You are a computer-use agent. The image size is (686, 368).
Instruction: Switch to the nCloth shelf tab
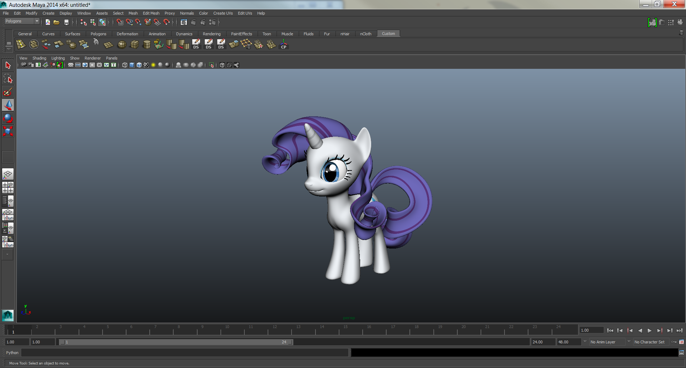[x=366, y=34]
